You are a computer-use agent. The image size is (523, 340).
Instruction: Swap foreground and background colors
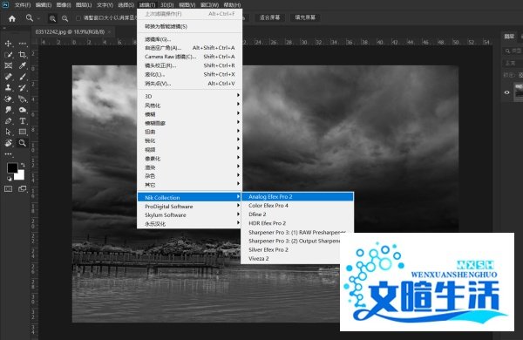[23, 165]
